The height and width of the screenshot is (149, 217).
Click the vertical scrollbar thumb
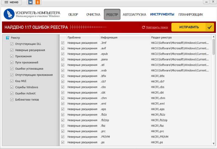(x=213, y=47)
